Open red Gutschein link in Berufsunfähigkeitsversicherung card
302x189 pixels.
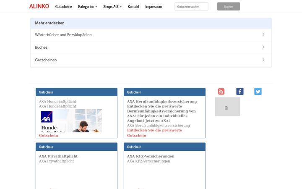click(136, 135)
